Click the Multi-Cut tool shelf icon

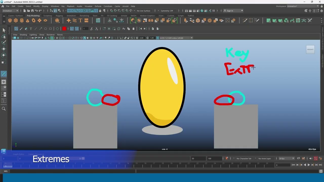click(x=245, y=20)
